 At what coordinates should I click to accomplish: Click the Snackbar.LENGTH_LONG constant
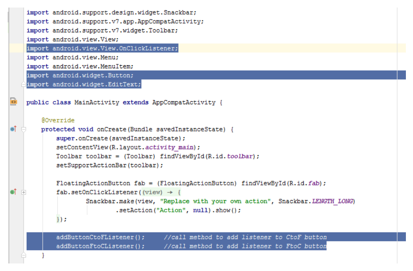(x=316, y=201)
